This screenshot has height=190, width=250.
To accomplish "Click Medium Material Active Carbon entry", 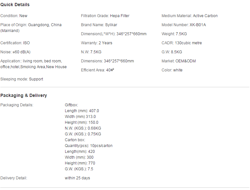I will (x=190, y=16).
